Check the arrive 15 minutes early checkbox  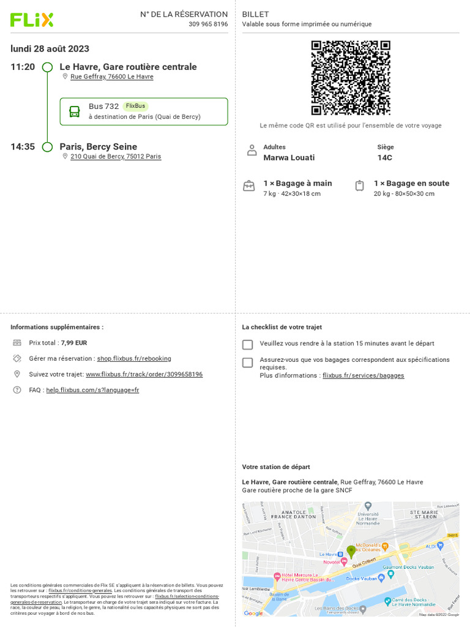click(x=248, y=345)
